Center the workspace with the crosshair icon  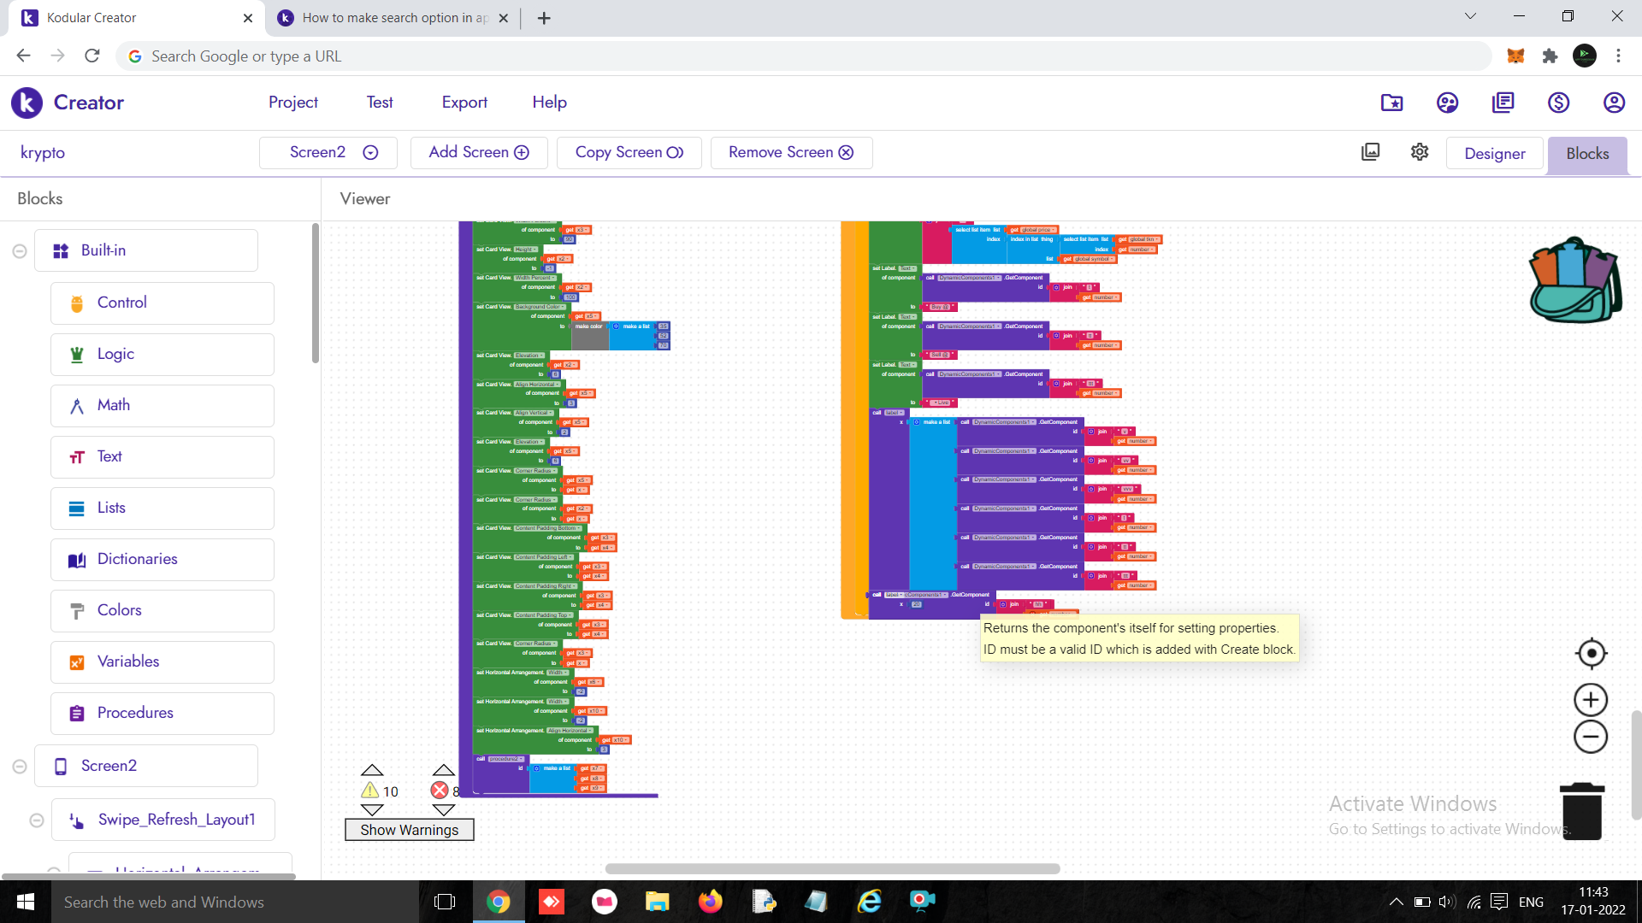[x=1591, y=654]
